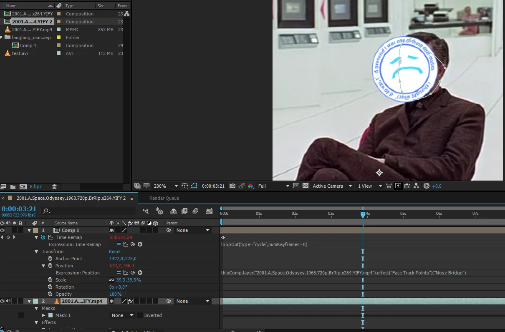
Task: Click the Comp 1 layer label color
Action: (35, 230)
